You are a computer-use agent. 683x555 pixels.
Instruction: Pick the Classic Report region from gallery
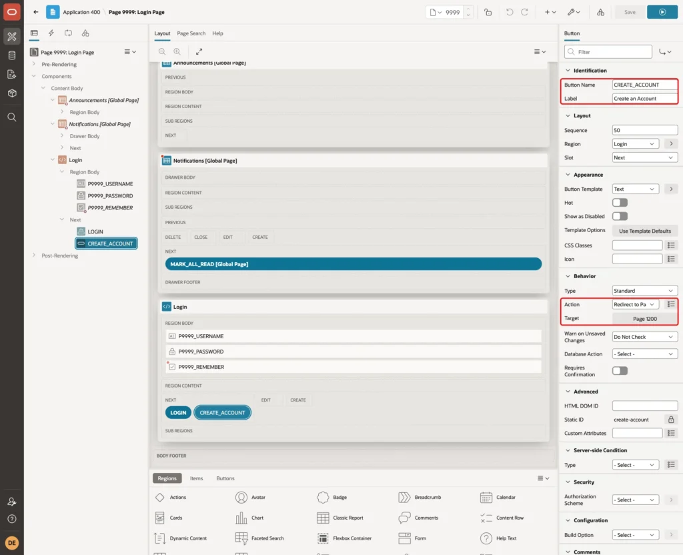click(x=341, y=518)
